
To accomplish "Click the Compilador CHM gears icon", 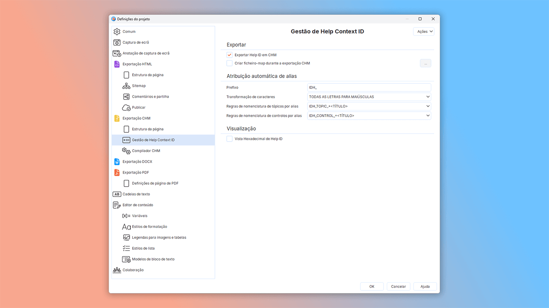I will point(126,151).
